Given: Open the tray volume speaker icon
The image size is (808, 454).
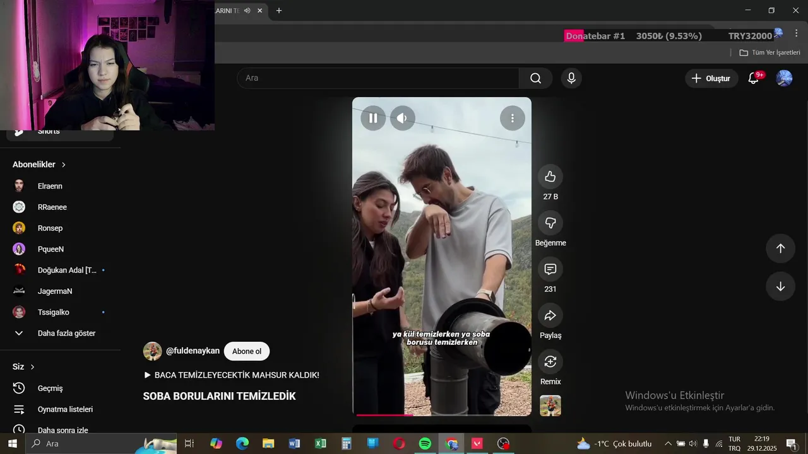Looking at the screenshot, I should [x=692, y=444].
